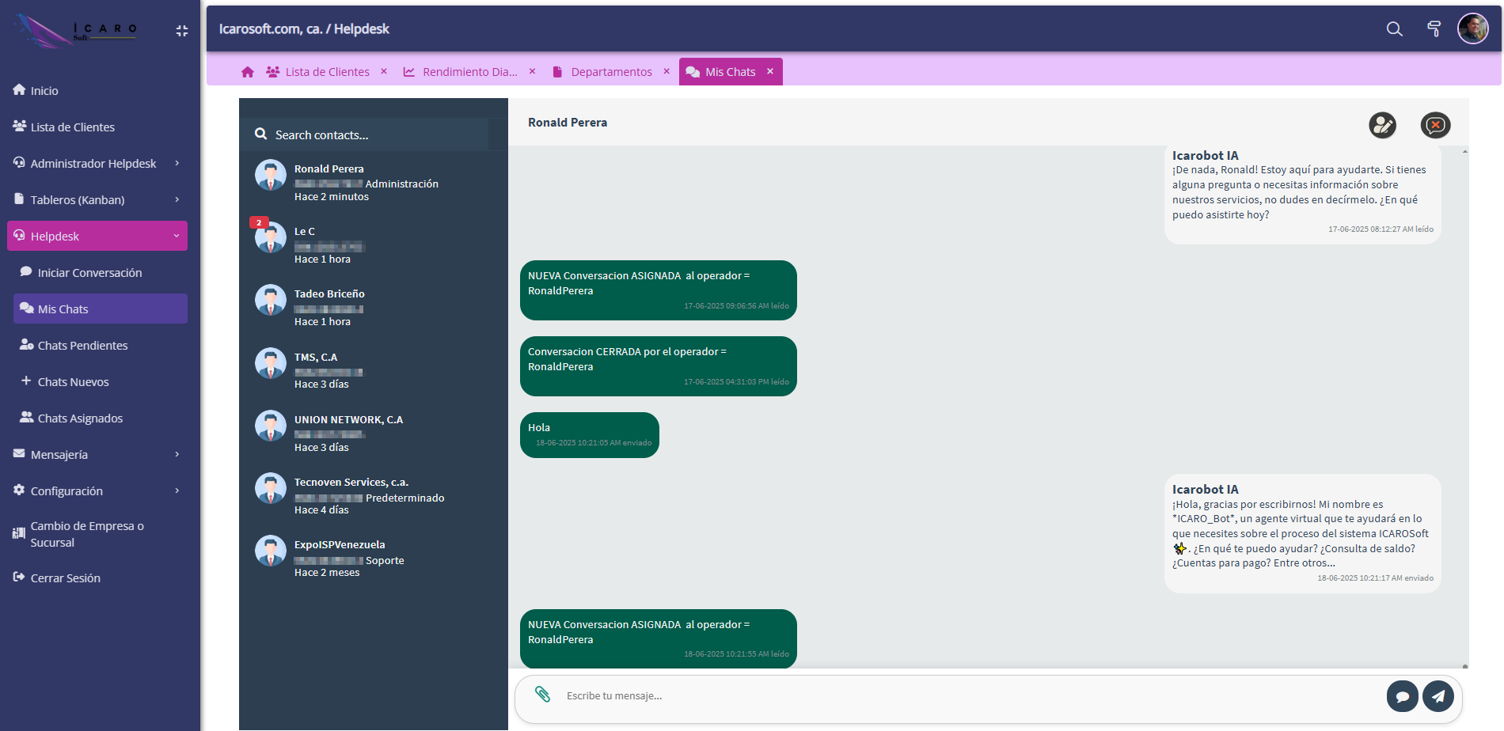Image resolution: width=1504 pixels, height=731 pixels.
Task: Close the Mis Chats tab
Action: pyautogui.click(x=770, y=71)
